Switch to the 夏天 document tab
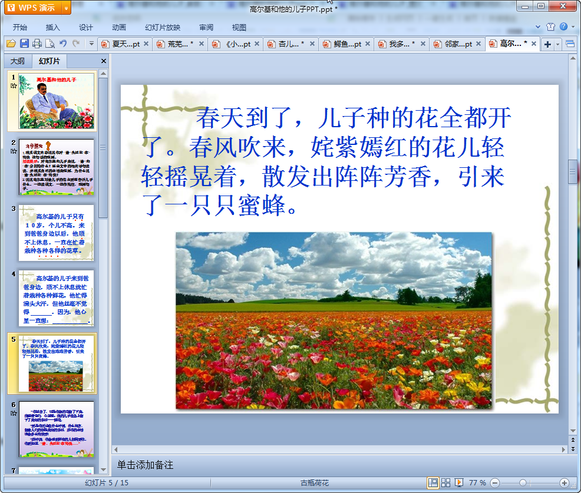The width and height of the screenshot is (581, 493). pyautogui.click(x=121, y=44)
